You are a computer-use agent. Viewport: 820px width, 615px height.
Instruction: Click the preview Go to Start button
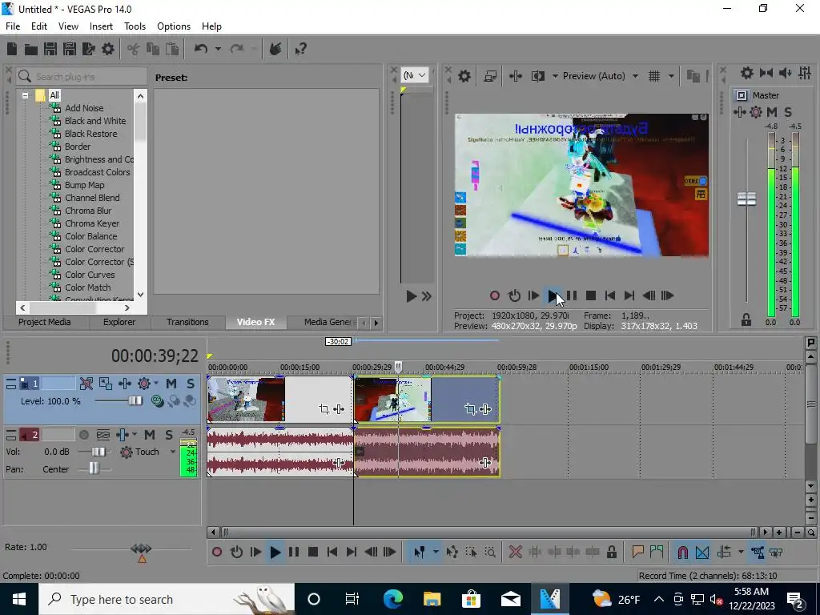pos(609,295)
